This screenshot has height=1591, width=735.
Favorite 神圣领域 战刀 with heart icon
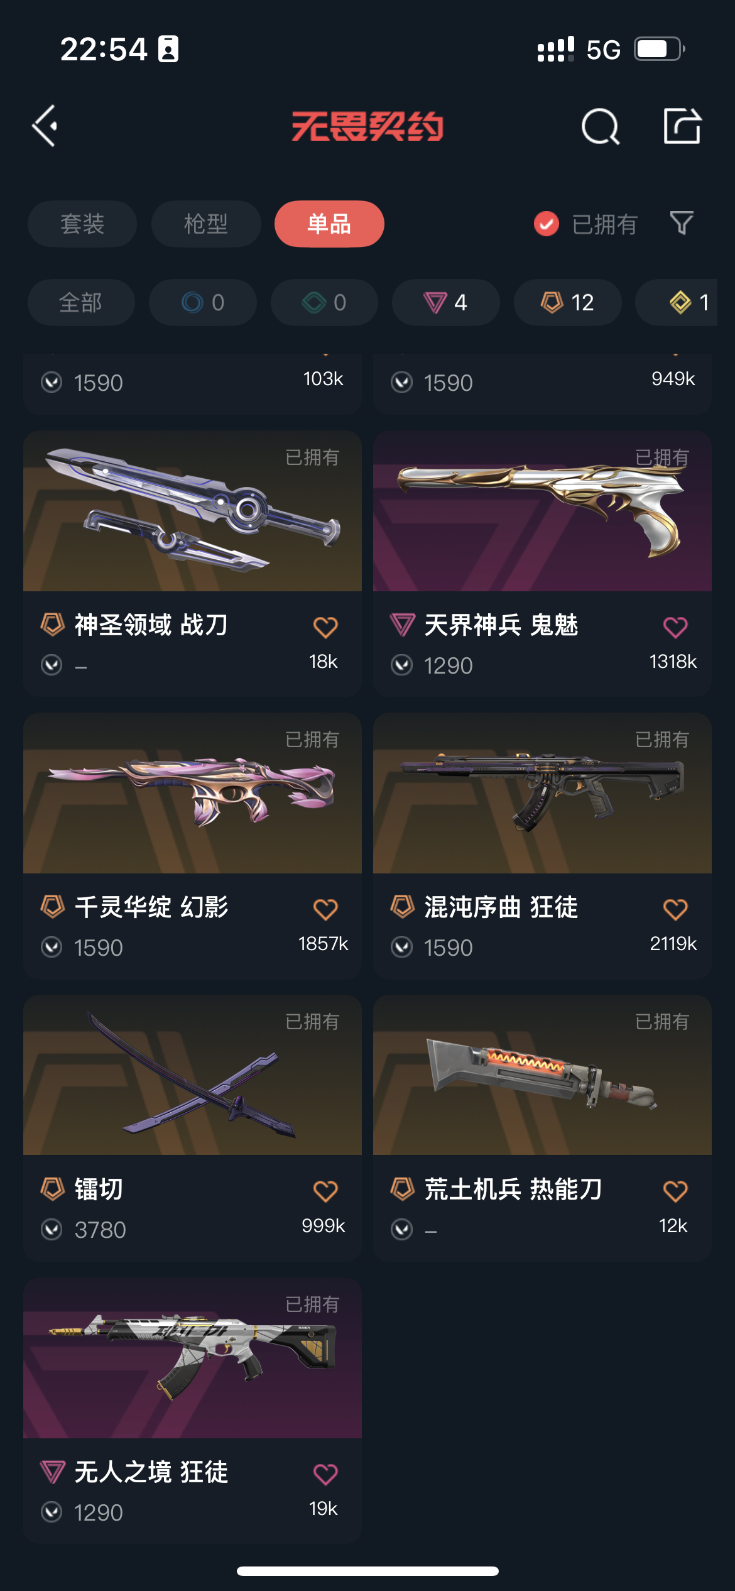(x=325, y=626)
